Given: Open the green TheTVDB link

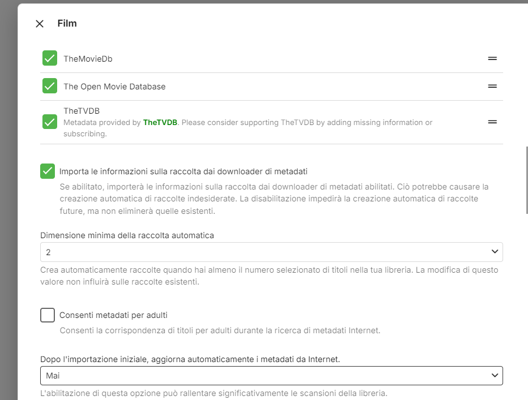Looking at the screenshot, I should 160,123.
